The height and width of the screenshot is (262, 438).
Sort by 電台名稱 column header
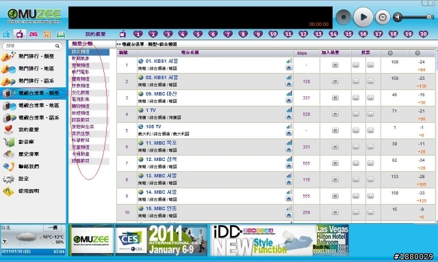point(190,53)
